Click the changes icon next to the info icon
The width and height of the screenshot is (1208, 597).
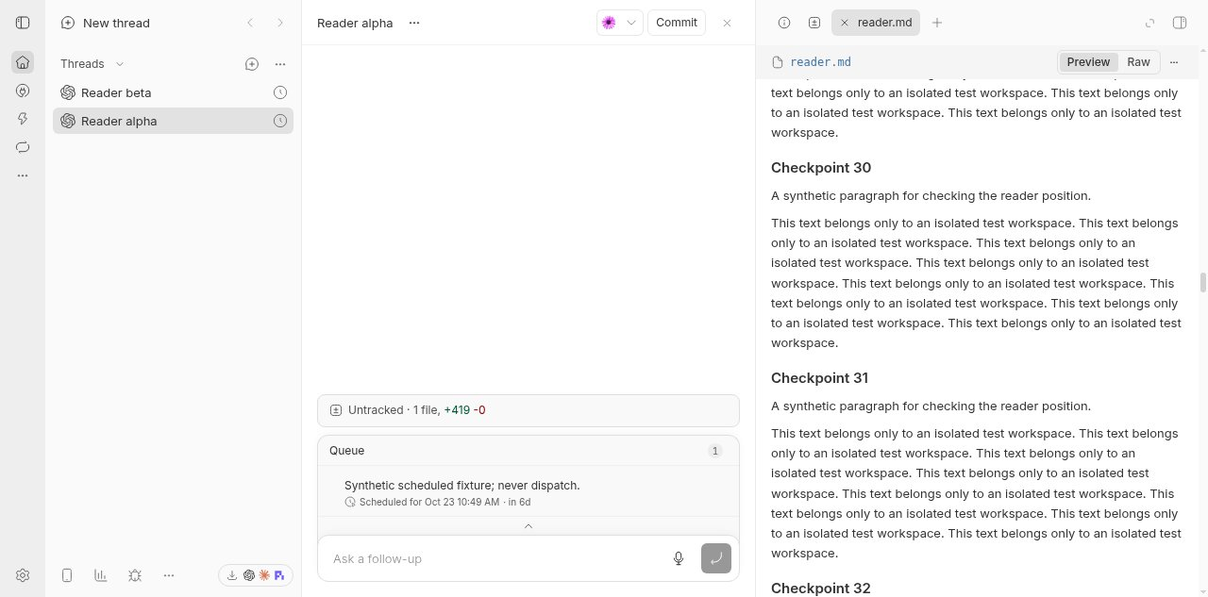click(x=814, y=23)
